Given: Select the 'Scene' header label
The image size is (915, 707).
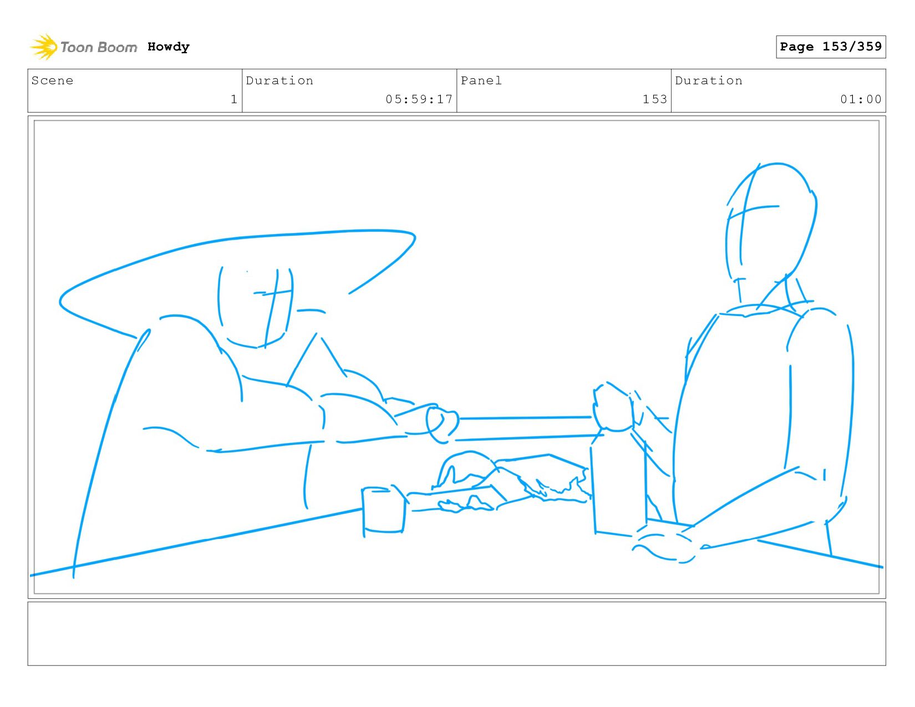Looking at the screenshot, I should (52, 80).
